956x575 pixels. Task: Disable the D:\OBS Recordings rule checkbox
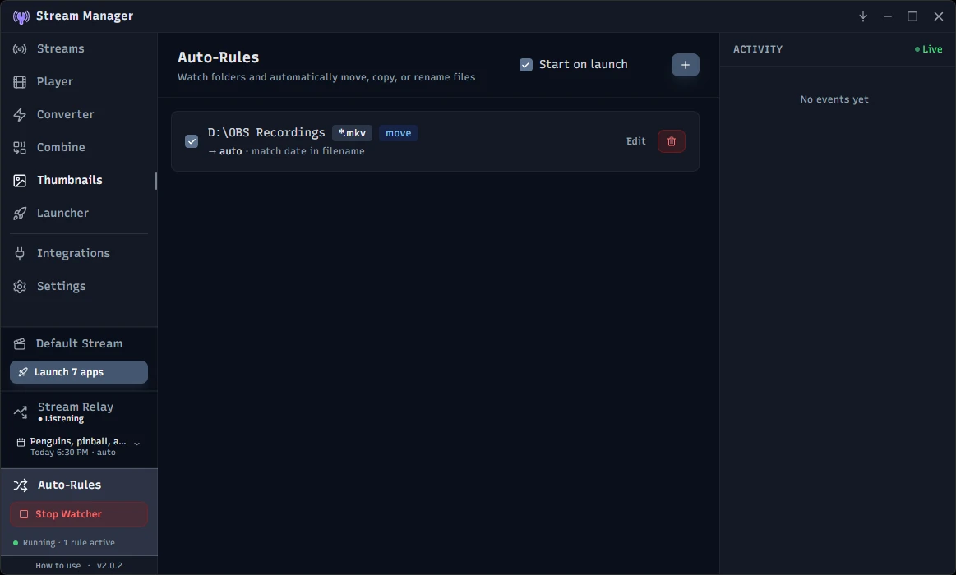click(x=192, y=141)
